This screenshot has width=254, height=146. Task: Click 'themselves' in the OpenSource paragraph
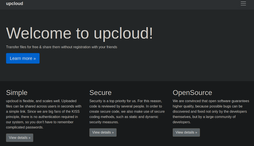182,117
